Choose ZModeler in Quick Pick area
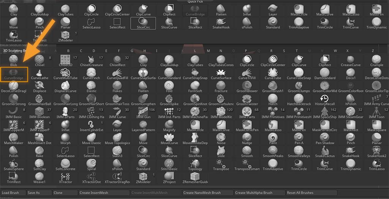Viewport: 389px width, 199px height. pyautogui.click(x=65, y=36)
